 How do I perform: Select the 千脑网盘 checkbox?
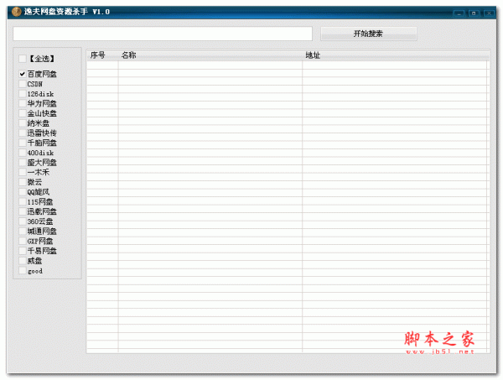(22, 143)
